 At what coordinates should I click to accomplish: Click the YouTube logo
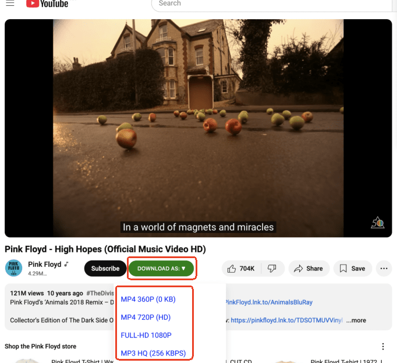tap(47, 3)
